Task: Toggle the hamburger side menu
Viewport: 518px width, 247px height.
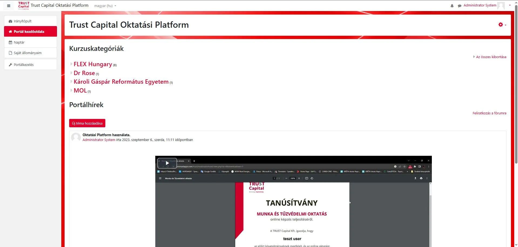Action: (x=9, y=6)
